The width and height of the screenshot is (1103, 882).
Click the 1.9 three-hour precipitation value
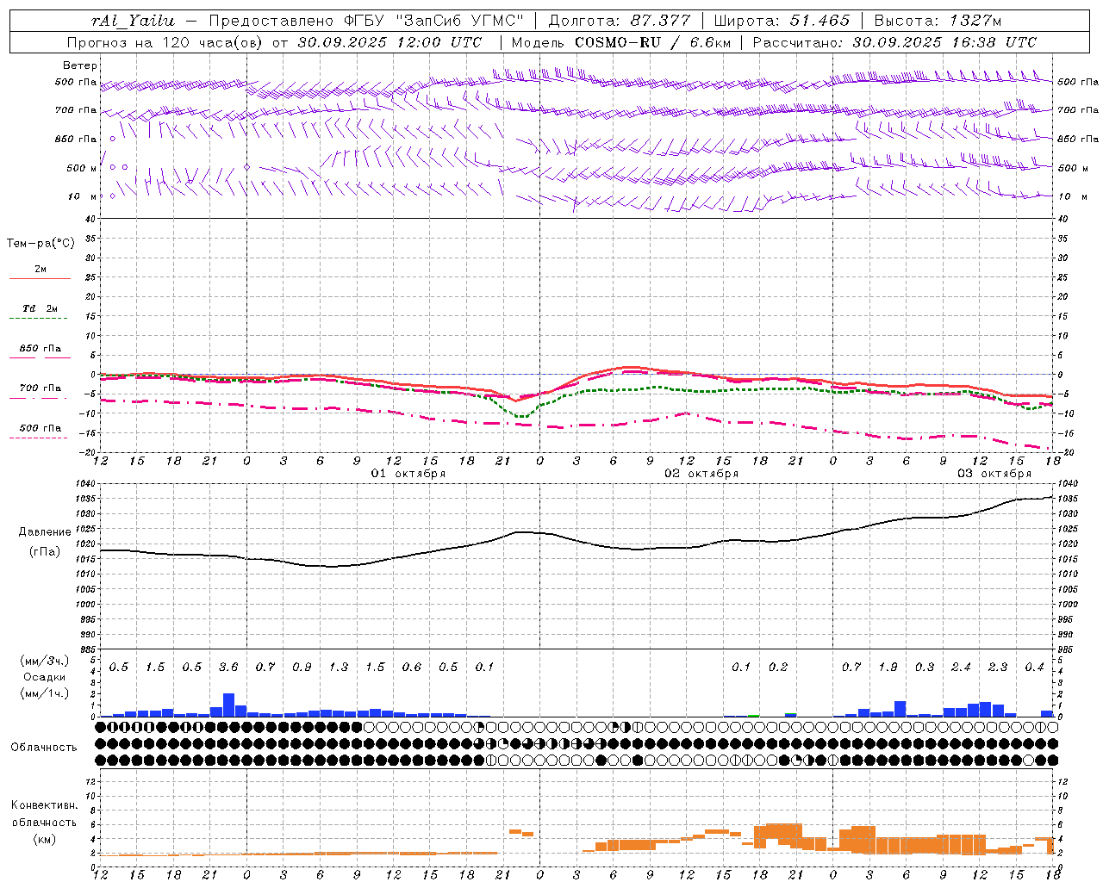(x=888, y=668)
